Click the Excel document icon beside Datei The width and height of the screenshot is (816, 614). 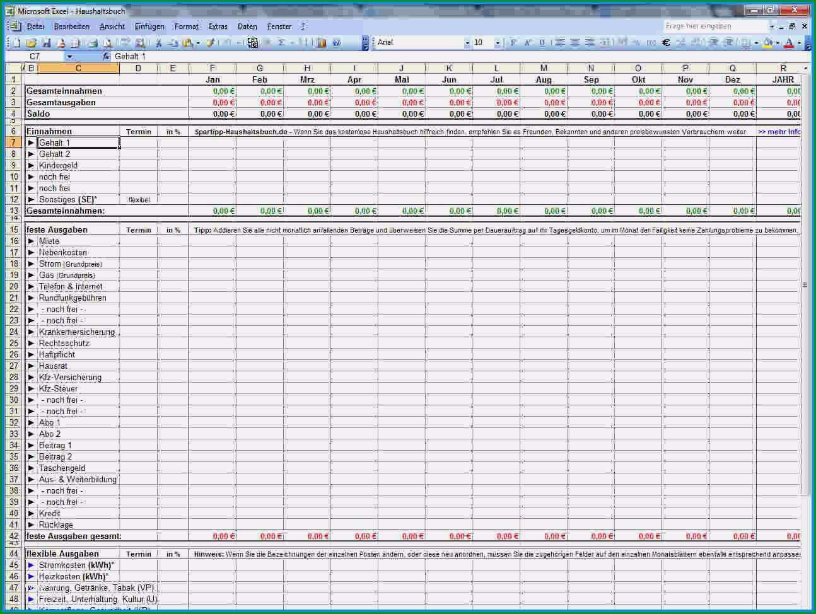coord(15,26)
